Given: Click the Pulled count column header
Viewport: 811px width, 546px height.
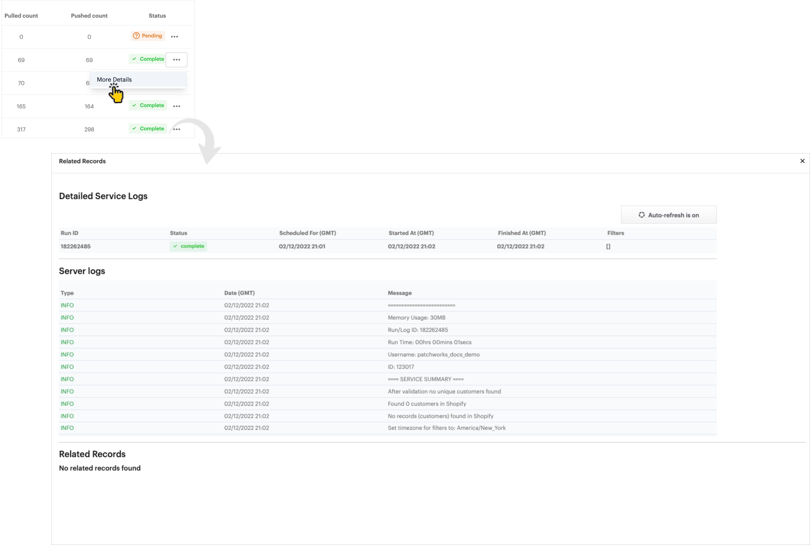Looking at the screenshot, I should click(21, 16).
